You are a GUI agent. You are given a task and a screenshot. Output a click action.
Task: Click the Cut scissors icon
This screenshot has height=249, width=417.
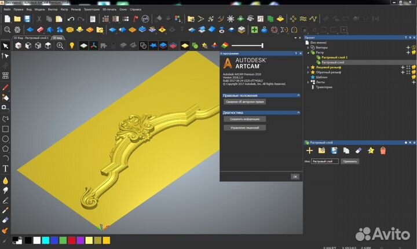click(x=38, y=19)
